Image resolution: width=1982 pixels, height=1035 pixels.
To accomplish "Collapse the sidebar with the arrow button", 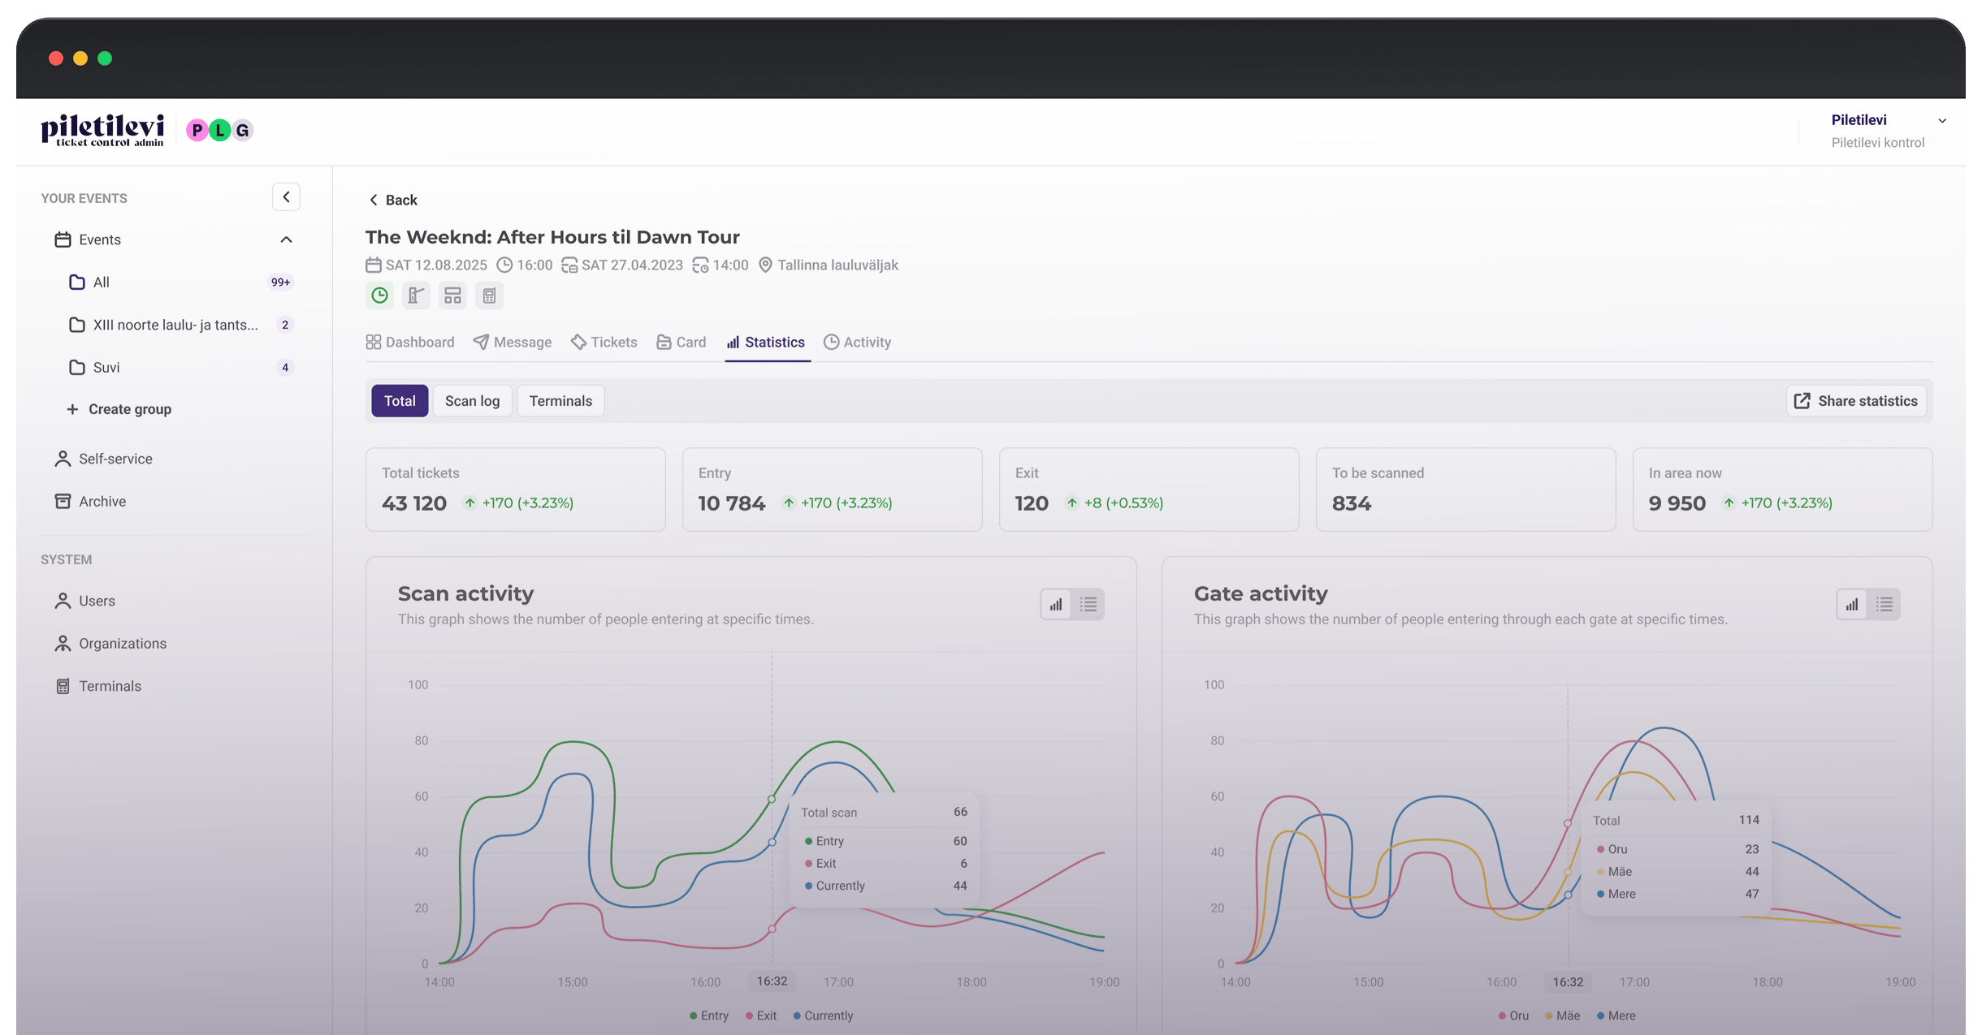I will [286, 197].
